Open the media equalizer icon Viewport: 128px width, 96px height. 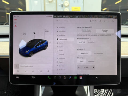[x=41, y=71]
